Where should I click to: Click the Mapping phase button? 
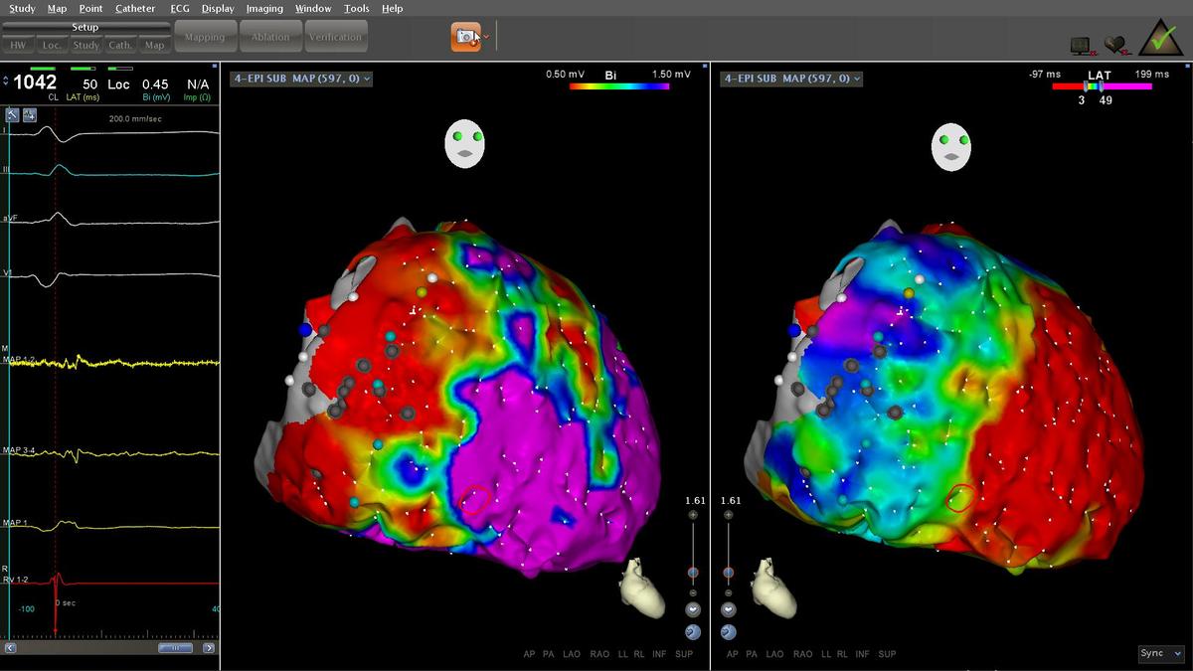(205, 38)
